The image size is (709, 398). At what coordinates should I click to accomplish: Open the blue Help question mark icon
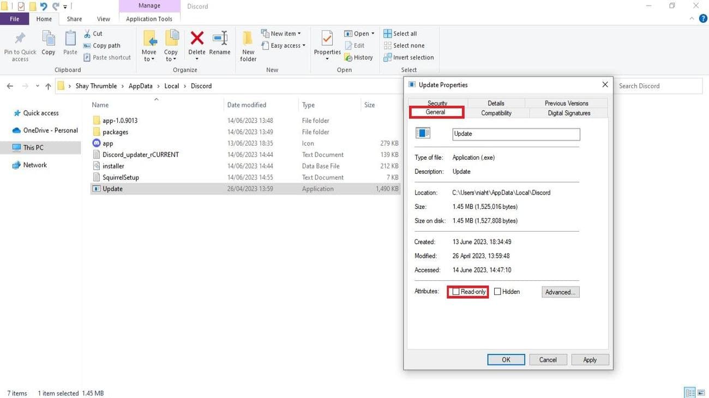[x=703, y=19]
